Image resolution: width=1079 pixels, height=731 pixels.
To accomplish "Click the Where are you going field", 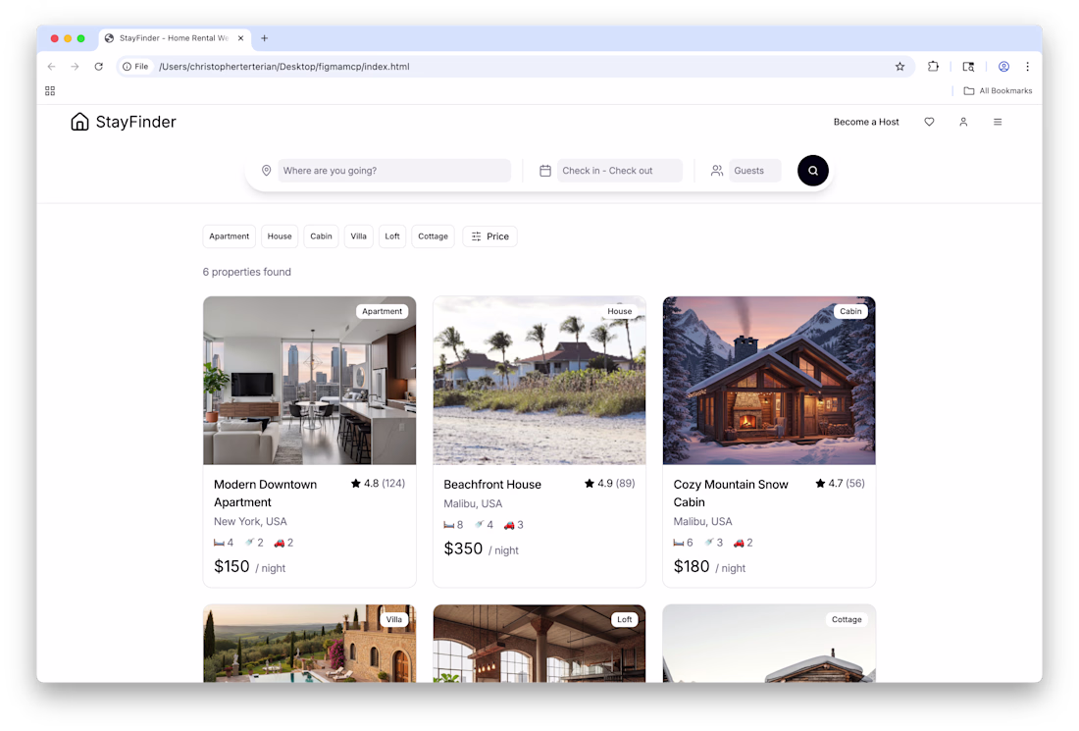I will point(394,171).
